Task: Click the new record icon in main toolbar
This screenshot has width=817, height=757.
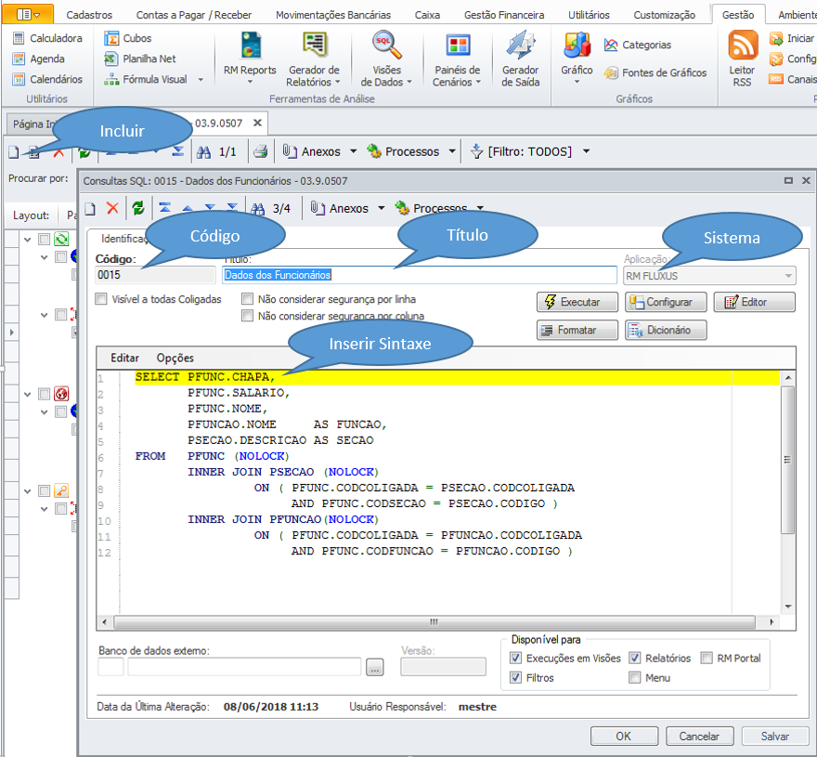Action: pyautogui.click(x=14, y=151)
